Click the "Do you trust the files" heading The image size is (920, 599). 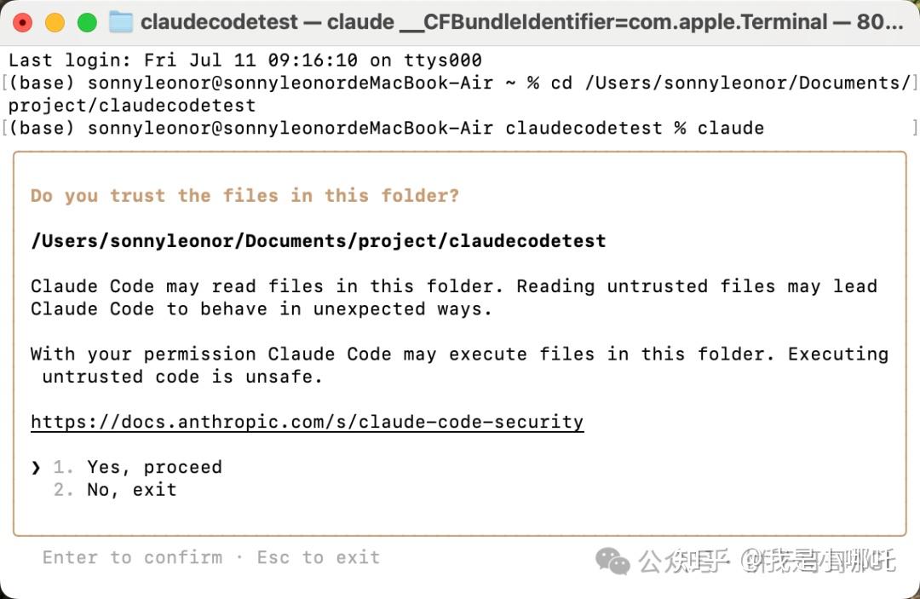tap(244, 196)
